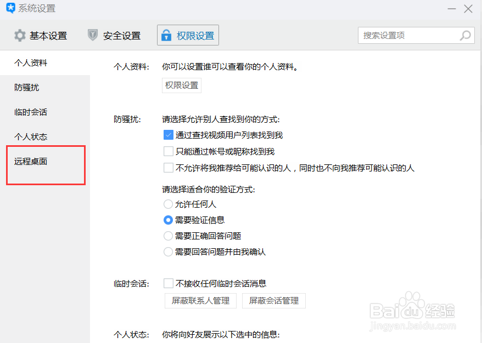
Task: Click the shield icon beside 安全设置
Action: 93,35
